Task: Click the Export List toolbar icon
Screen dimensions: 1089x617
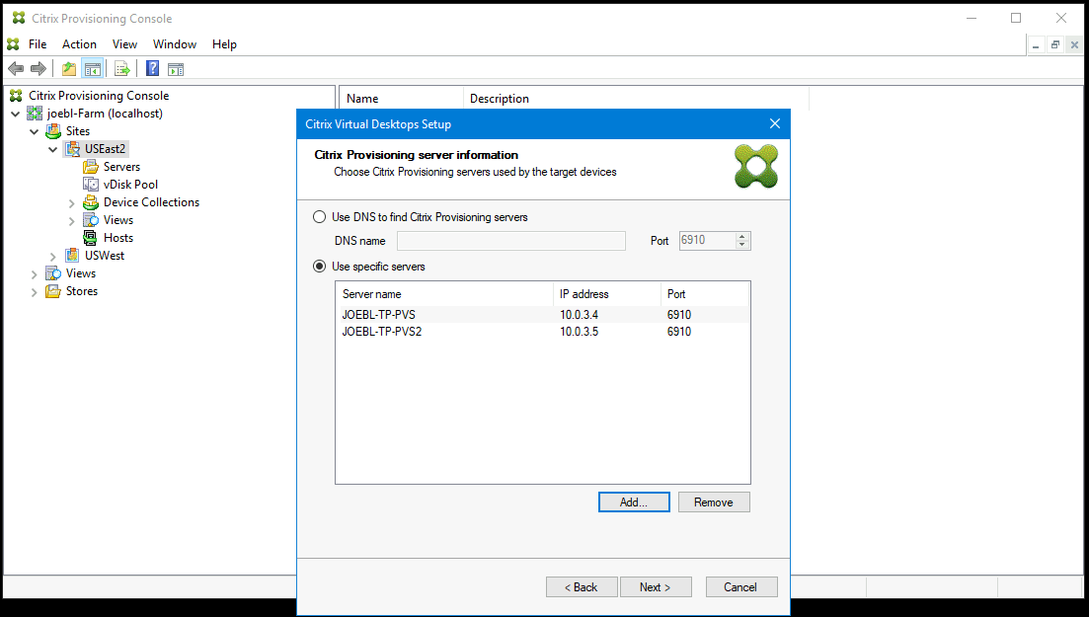Action: pos(122,69)
